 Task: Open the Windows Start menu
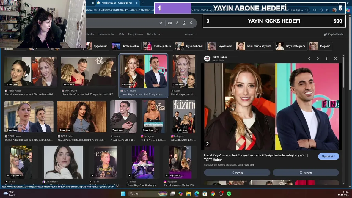coord(123,194)
